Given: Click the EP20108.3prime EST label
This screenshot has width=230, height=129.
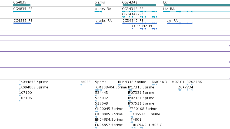Looking at the screenshot, I should point(143,109).
